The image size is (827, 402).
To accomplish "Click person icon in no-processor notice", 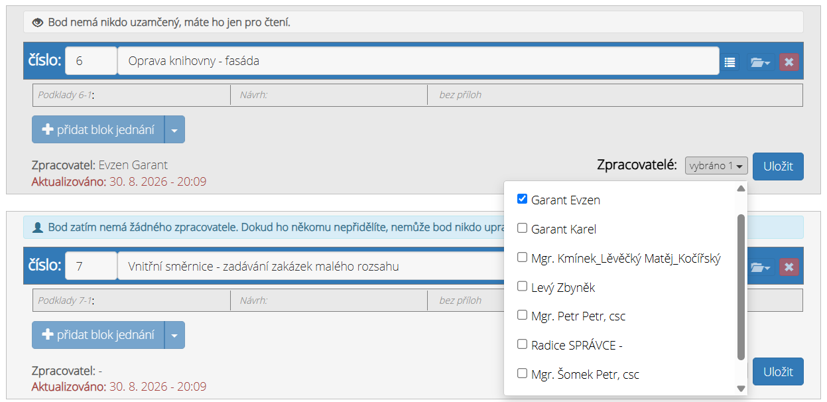I will [x=38, y=228].
